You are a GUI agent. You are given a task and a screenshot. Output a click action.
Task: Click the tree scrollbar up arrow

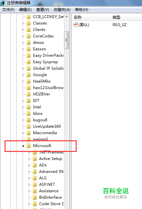pos(67,16)
